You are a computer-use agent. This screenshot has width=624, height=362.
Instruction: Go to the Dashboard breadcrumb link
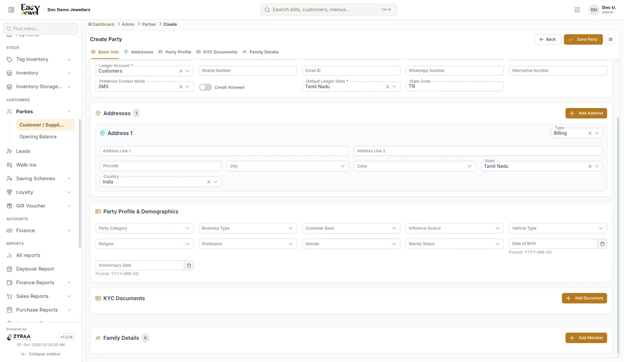(x=101, y=24)
